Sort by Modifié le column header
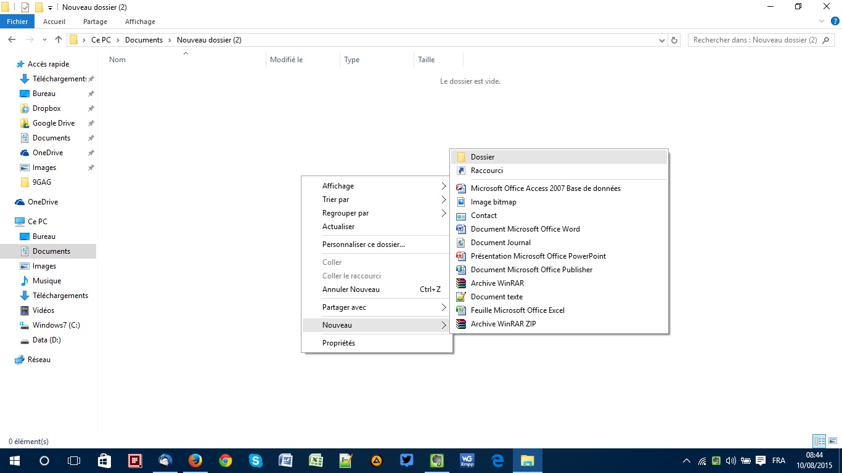 click(303, 60)
